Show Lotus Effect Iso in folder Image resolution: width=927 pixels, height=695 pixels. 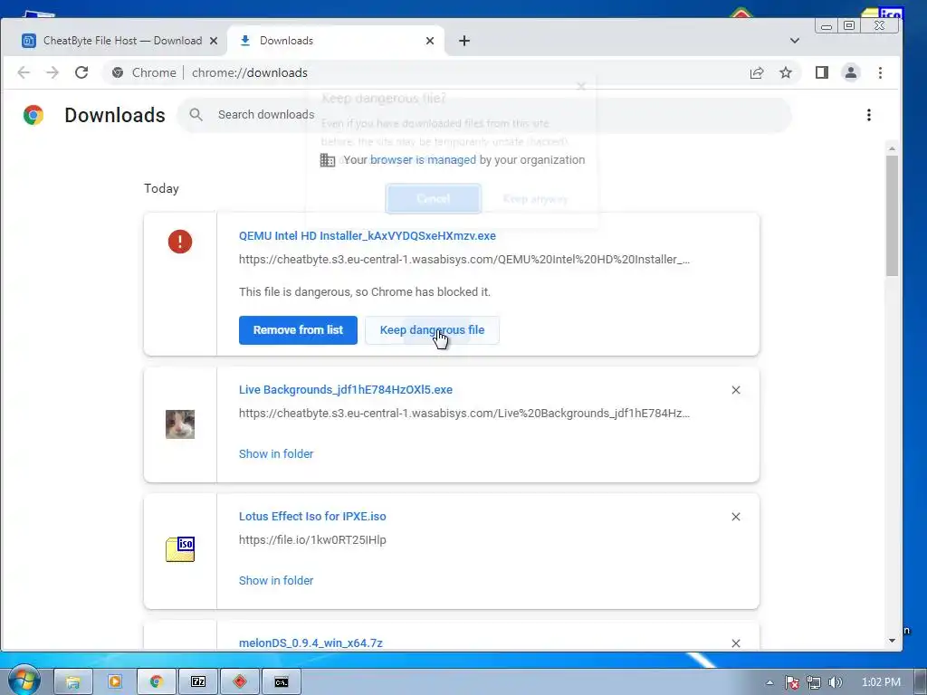tap(276, 580)
